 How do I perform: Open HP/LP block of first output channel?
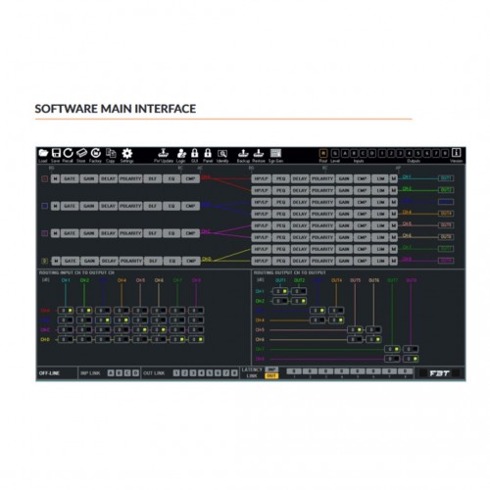[261, 178]
